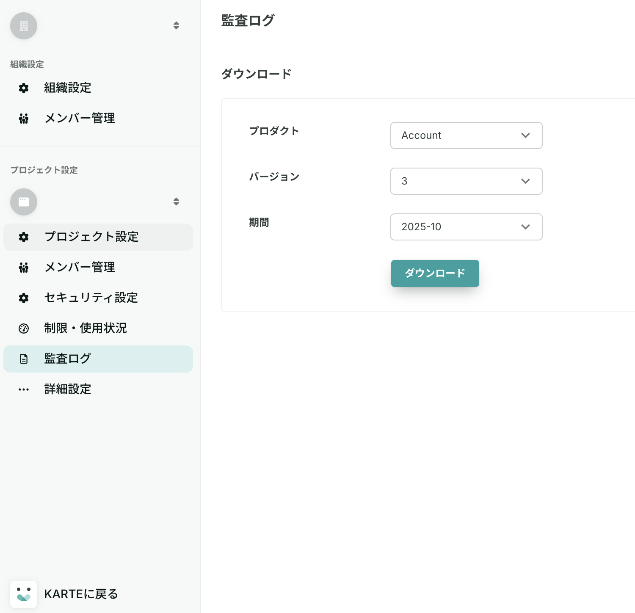
Task: Open the project switcher arrows
Action: [x=176, y=202]
